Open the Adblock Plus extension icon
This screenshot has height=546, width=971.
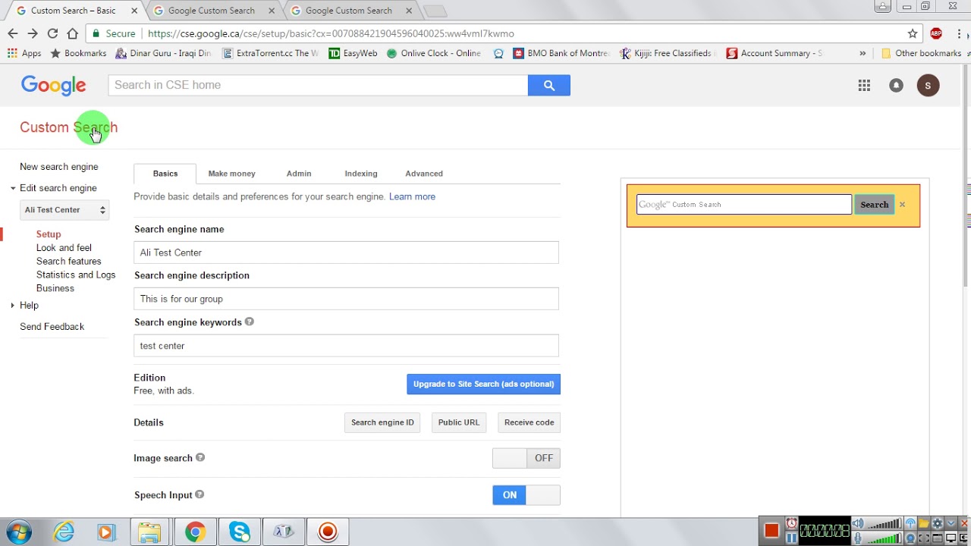936,33
